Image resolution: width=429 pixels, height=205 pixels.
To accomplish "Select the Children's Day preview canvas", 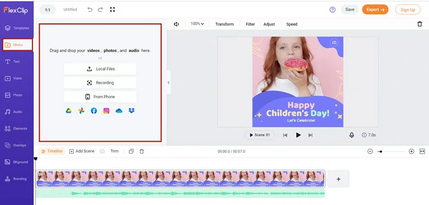I will (x=298, y=82).
